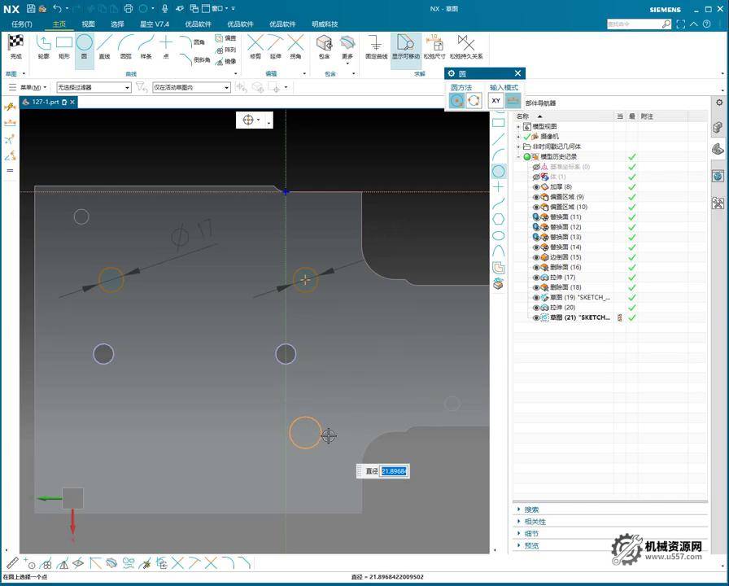Select circle by three points method
729x586 pixels.
(x=474, y=100)
